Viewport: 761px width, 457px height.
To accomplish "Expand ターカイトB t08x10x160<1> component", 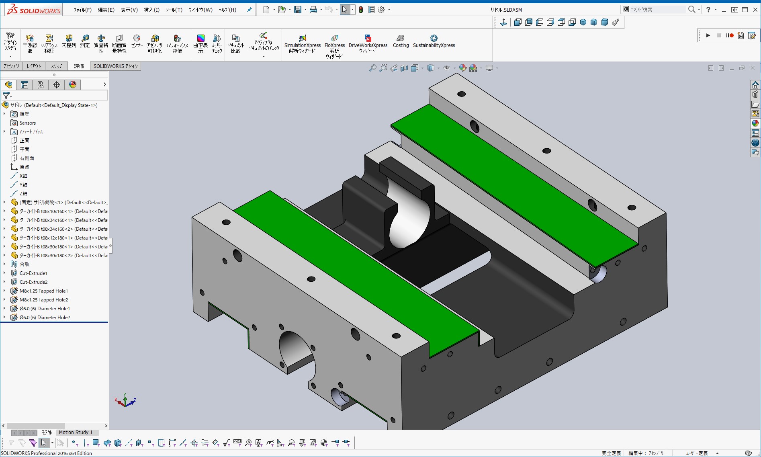I will [x=4, y=211].
